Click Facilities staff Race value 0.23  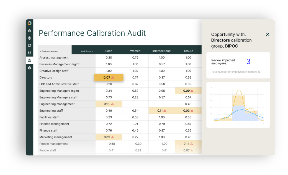(x=109, y=117)
